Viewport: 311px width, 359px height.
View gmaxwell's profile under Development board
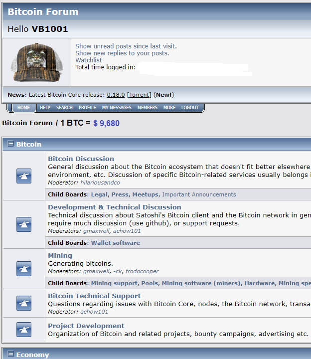point(96,231)
